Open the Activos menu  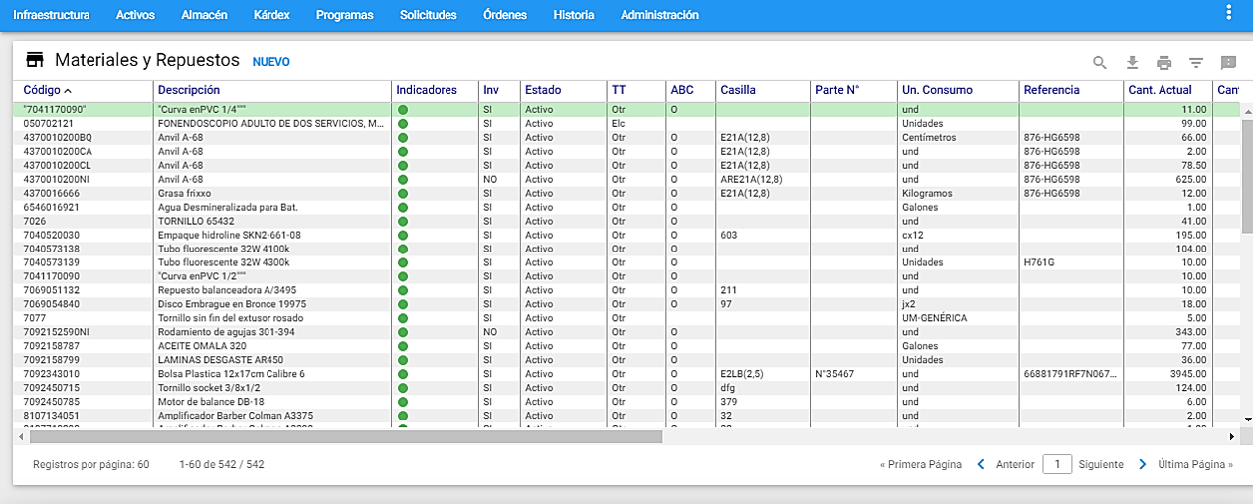tap(135, 15)
